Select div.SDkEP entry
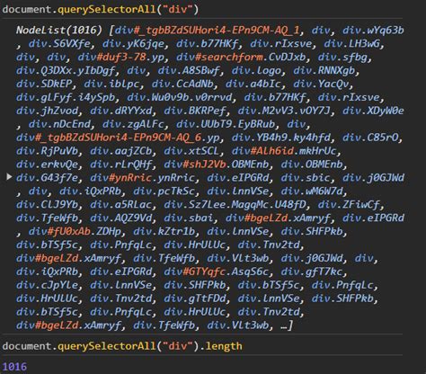The height and width of the screenshot is (374, 426). click(x=44, y=84)
